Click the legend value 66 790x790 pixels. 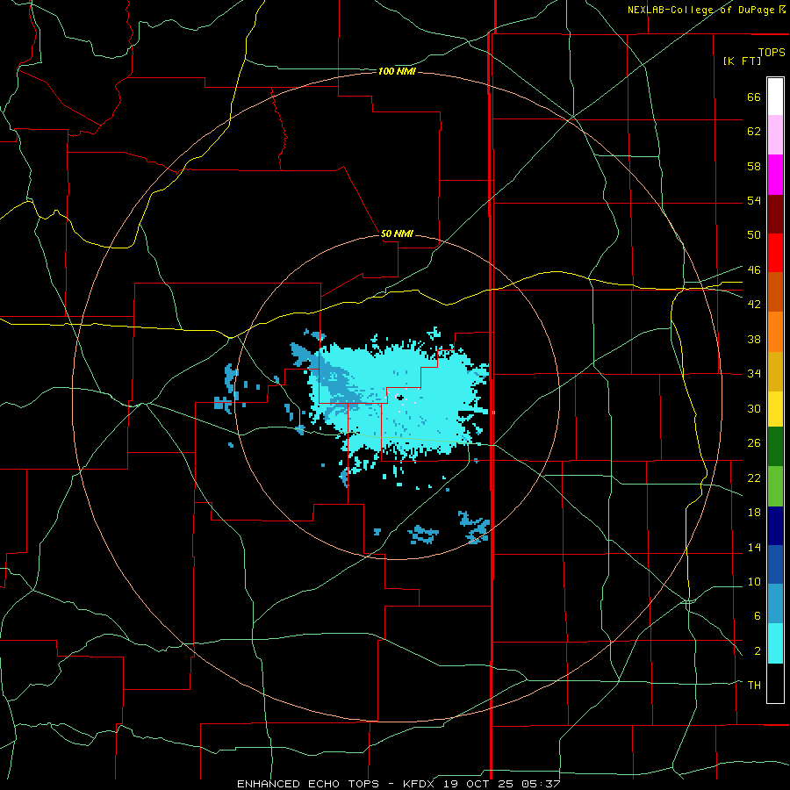tap(754, 97)
